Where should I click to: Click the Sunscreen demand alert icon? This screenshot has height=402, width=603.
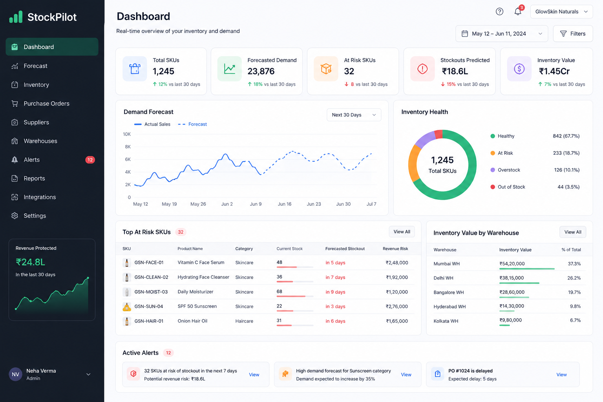285,374
